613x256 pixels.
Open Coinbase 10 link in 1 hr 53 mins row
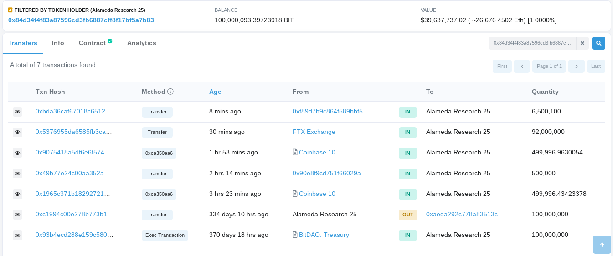317,152
